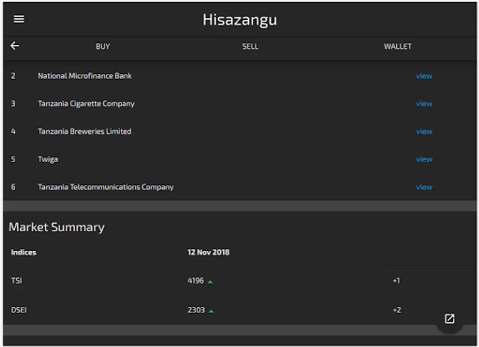Click the green up arrow beside 2303
The height and width of the screenshot is (347, 479).
(211, 311)
